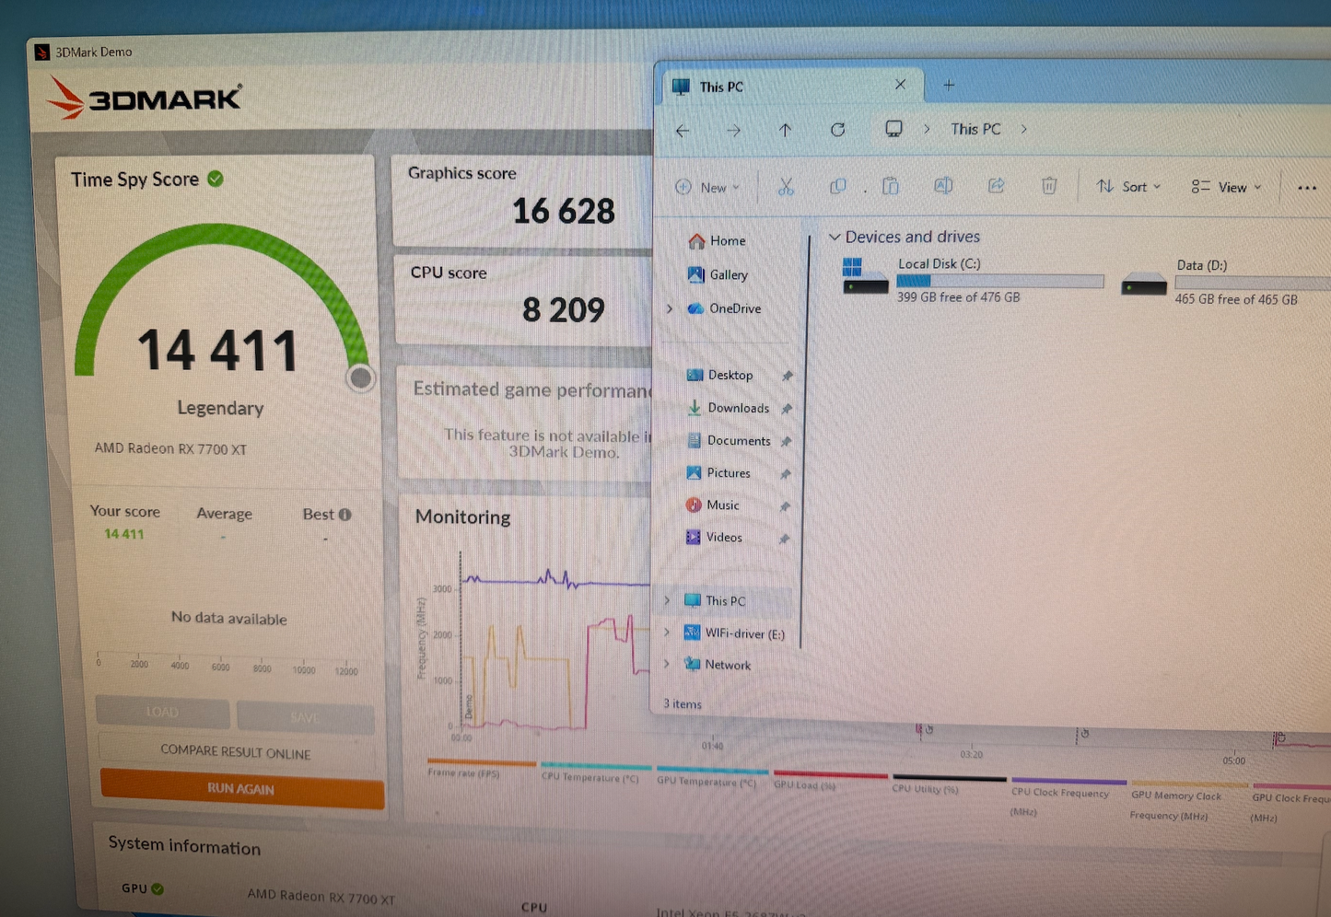Image resolution: width=1331 pixels, height=917 pixels.
Task: Expand the WiFi-driver (E:) node arrow
Action: tap(666, 633)
